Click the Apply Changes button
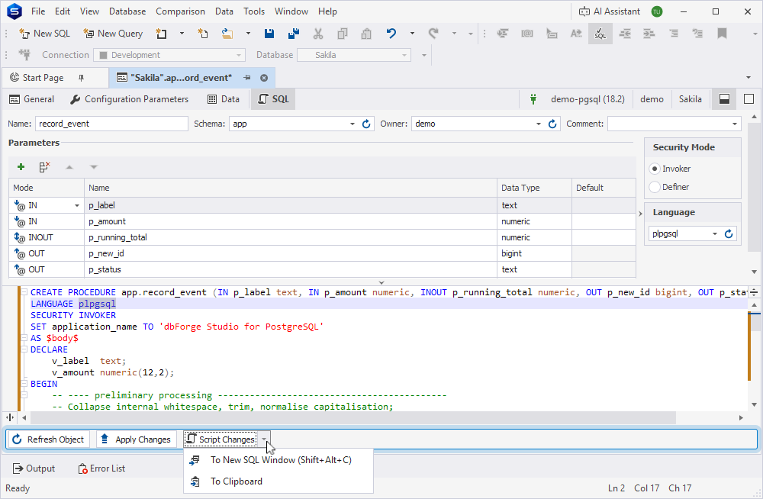Viewport: 763px width, 499px height. tap(137, 439)
